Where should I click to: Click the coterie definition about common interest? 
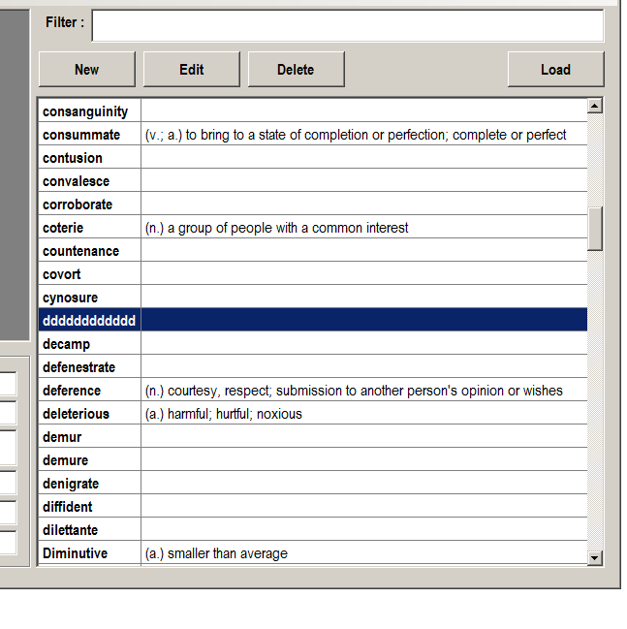(x=276, y=229)
